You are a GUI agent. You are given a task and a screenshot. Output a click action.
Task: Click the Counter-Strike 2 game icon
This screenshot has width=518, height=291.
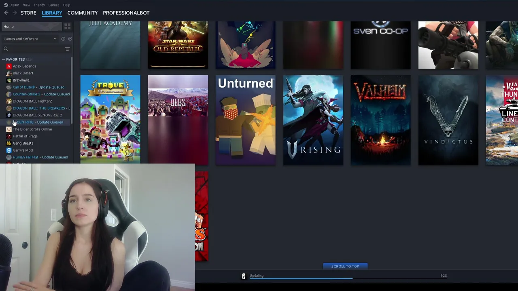click(9, 94)
